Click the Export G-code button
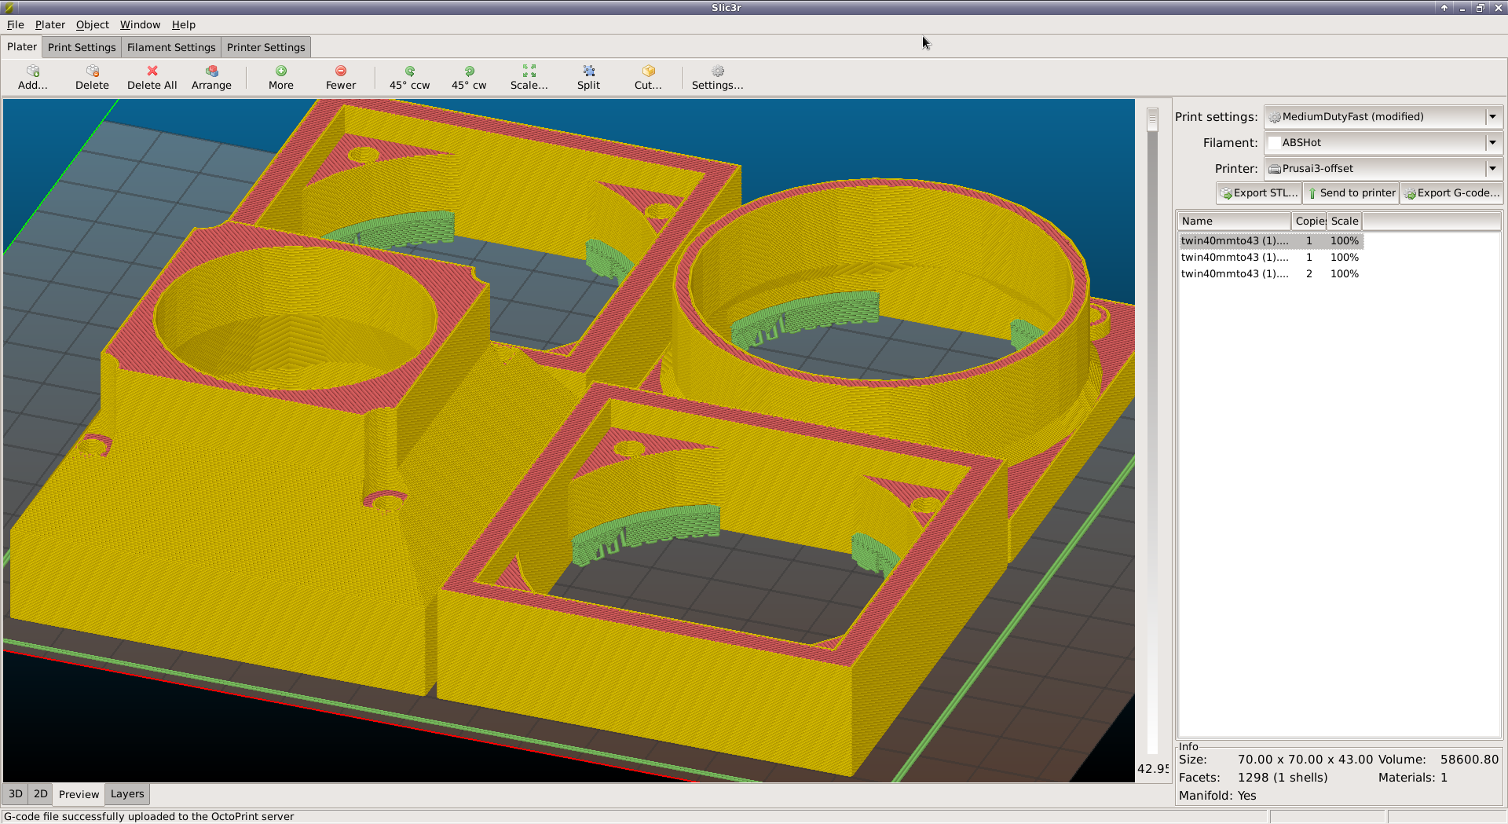1508x824 pixels. pos(1451,193)
